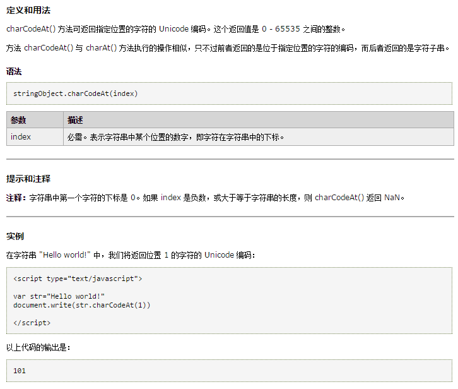
Task: Click the text 以上代码的输出是
Action: [38, 347]
